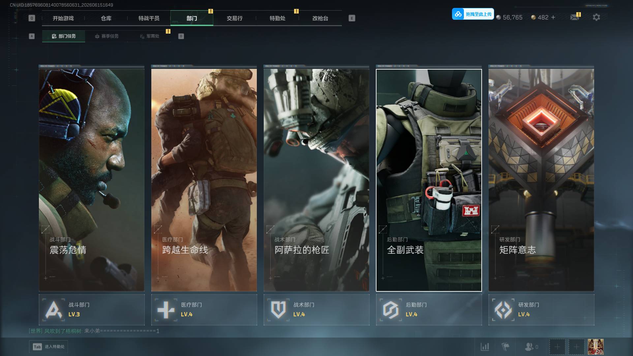Click the player avatar with level 60
This screenshot has height=356, width=633.
click(596, 347)
